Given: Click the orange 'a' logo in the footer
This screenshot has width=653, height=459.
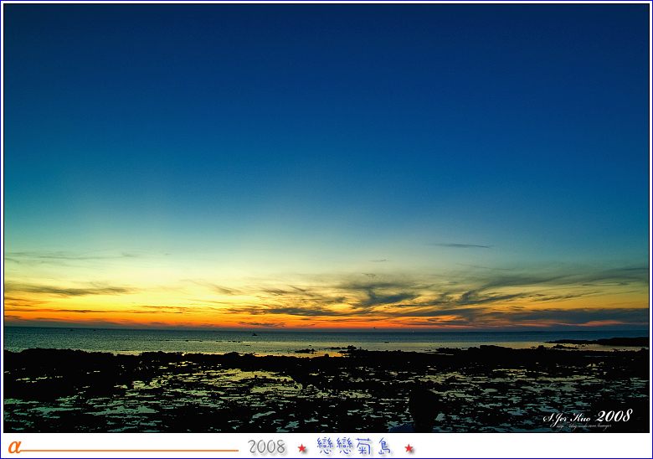Looking at the screenshot, I should tap(13, 447).
